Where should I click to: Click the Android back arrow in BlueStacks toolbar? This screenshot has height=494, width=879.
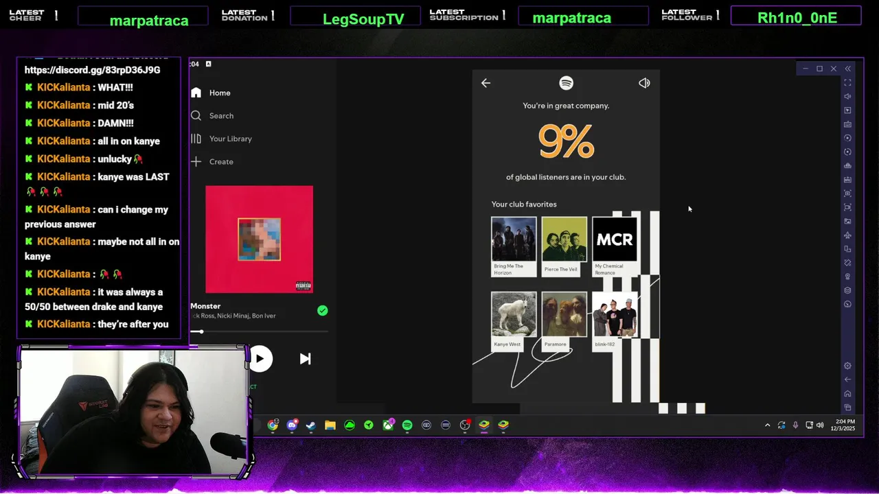[x=847, y=379]
